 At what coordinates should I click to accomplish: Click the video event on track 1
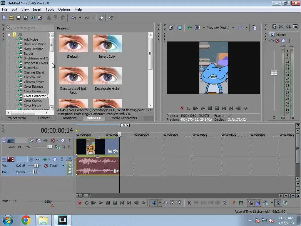(x=98, y=147)
